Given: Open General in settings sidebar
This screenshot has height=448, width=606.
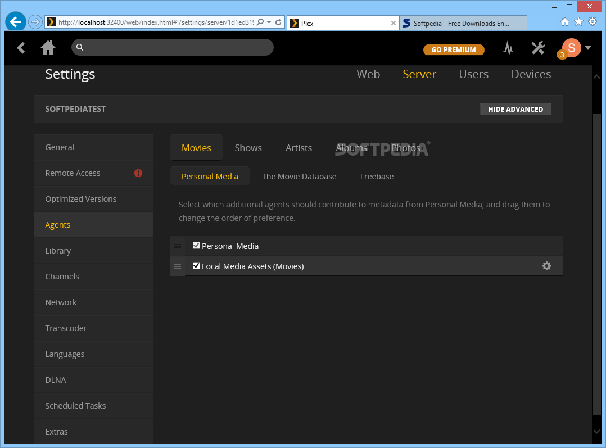Looking at the screenshot, I should pos(94,147).
